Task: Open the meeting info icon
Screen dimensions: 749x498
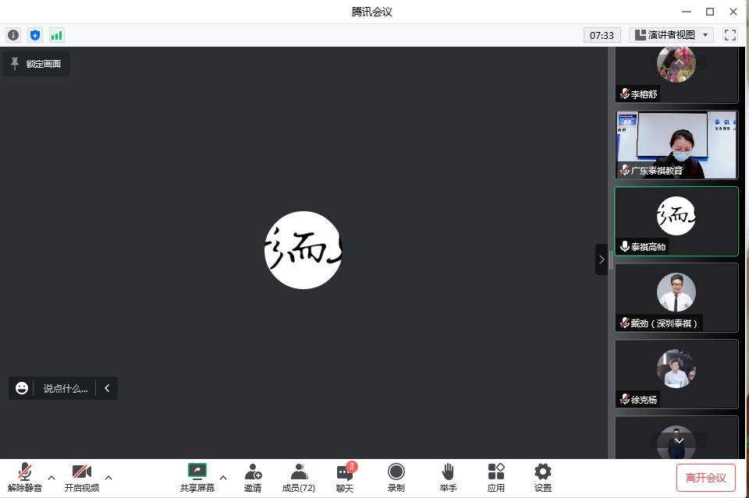Action: [x=13, y=35]
